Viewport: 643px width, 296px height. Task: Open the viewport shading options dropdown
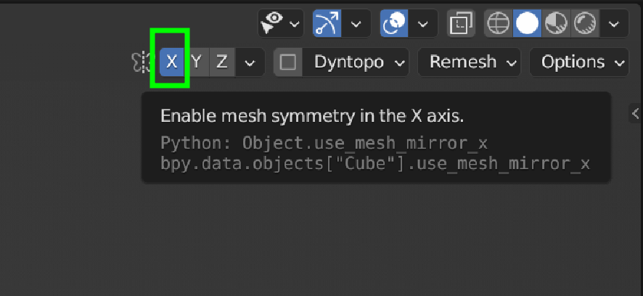pos(614,24)
